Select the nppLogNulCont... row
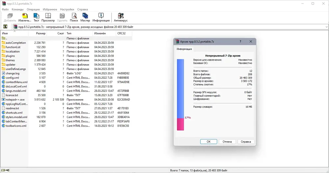Viewport: 329px width, 173px height. coord(66,104)
